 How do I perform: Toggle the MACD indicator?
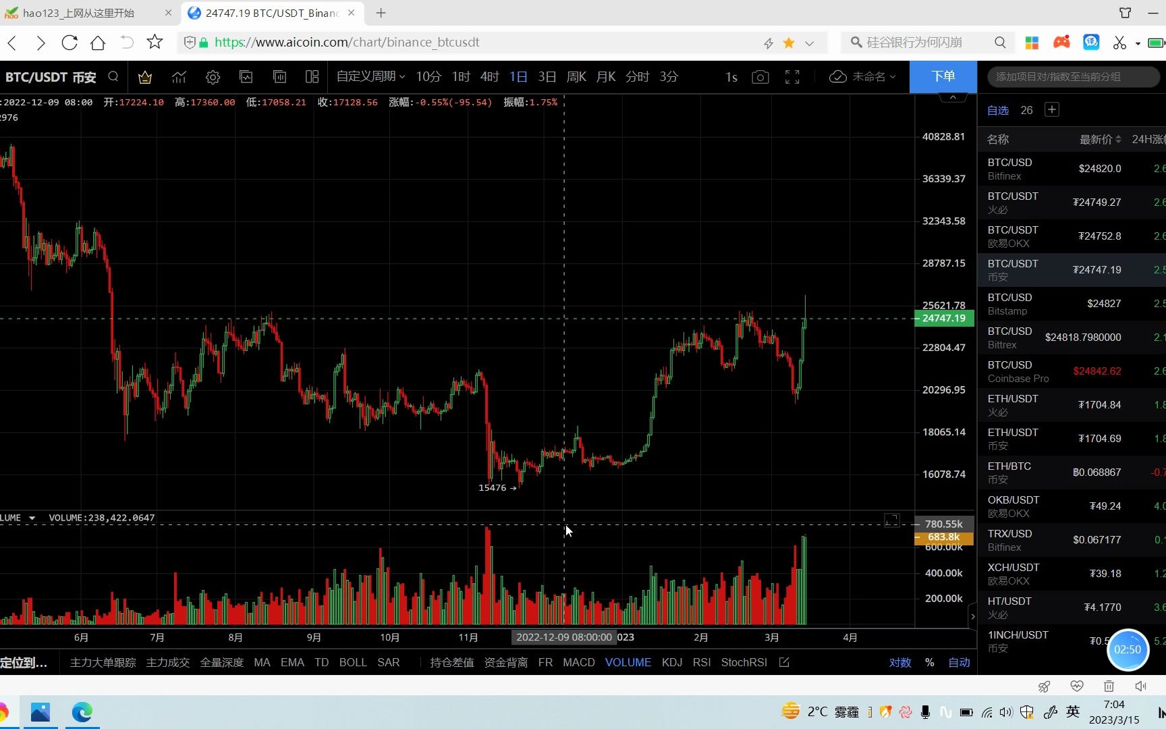pos(579,662)
